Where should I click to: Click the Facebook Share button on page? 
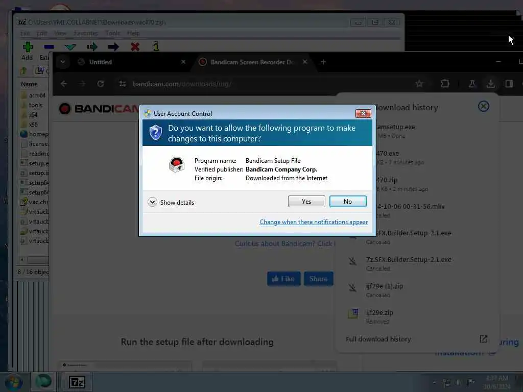point(318,279)
